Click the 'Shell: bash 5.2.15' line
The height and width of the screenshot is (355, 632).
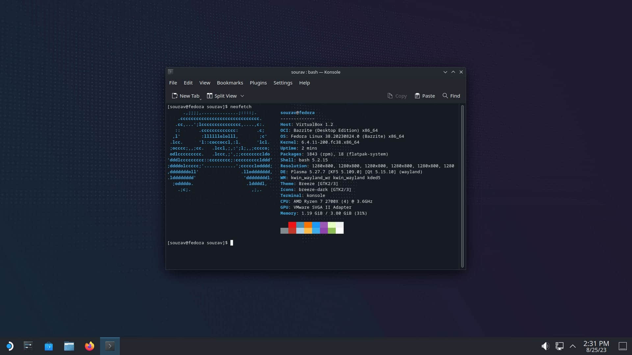pos(304,160)
